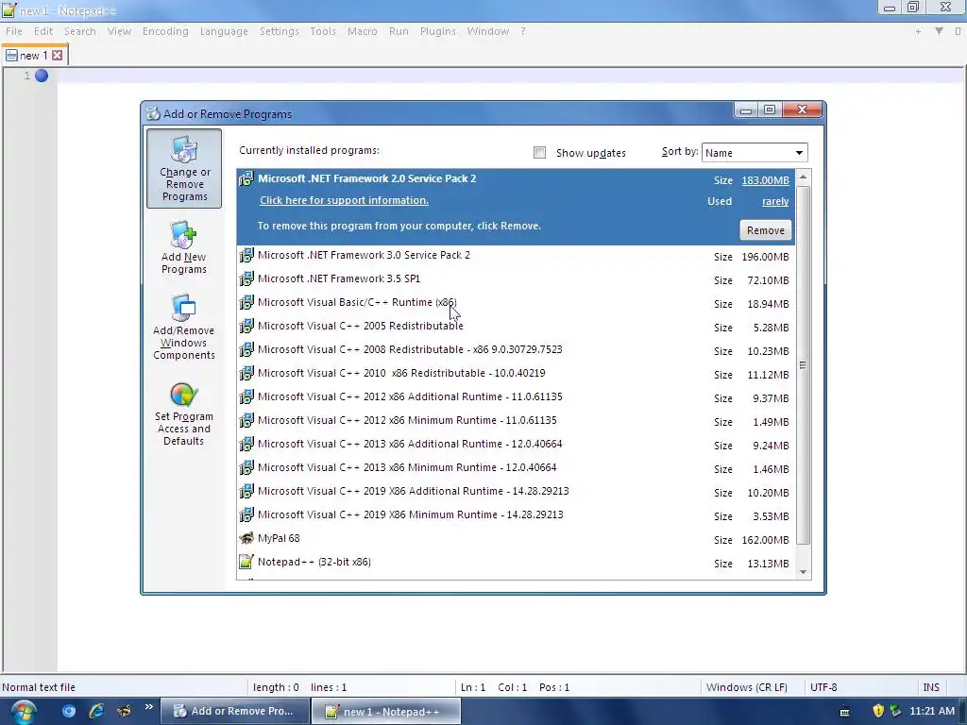This screenshot has height=725, width=967.
Task: Click icon of .NET Framework 3.5 SP1
Action: [246, 278]
